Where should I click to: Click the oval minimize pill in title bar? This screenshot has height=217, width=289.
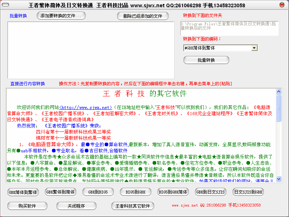[5, 5]
